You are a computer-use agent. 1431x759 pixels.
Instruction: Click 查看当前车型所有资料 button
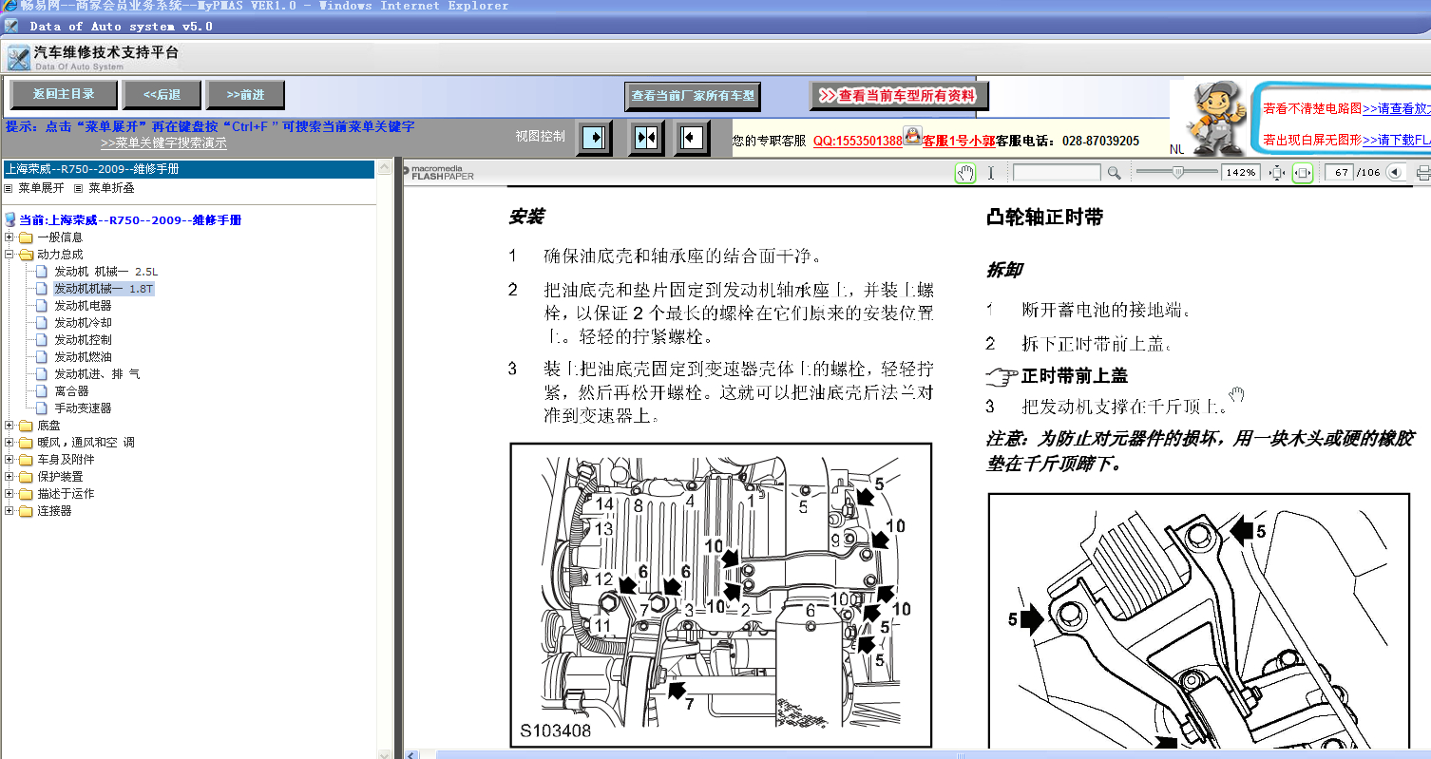pos(899,96)
